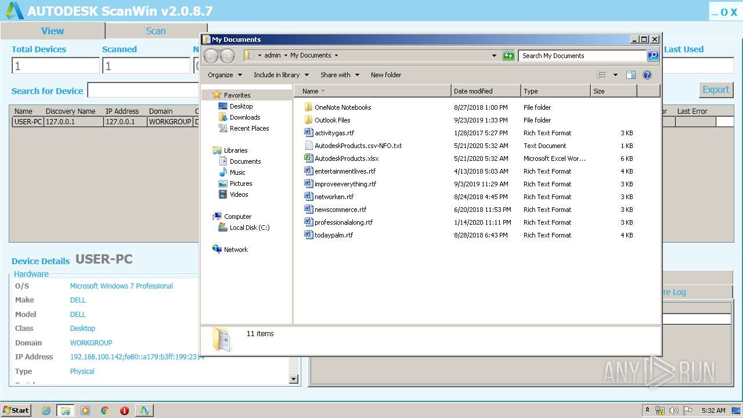Sort files by Size column
Image resolution: width=743 pixels, height=418 pixels.
tap(614, 91)
